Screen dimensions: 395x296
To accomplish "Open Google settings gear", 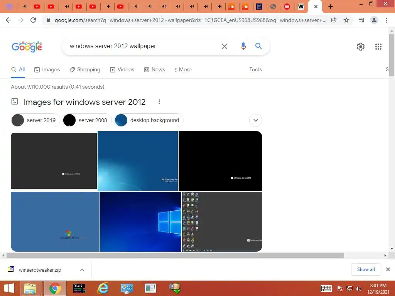I will click(x=361, y=47).
